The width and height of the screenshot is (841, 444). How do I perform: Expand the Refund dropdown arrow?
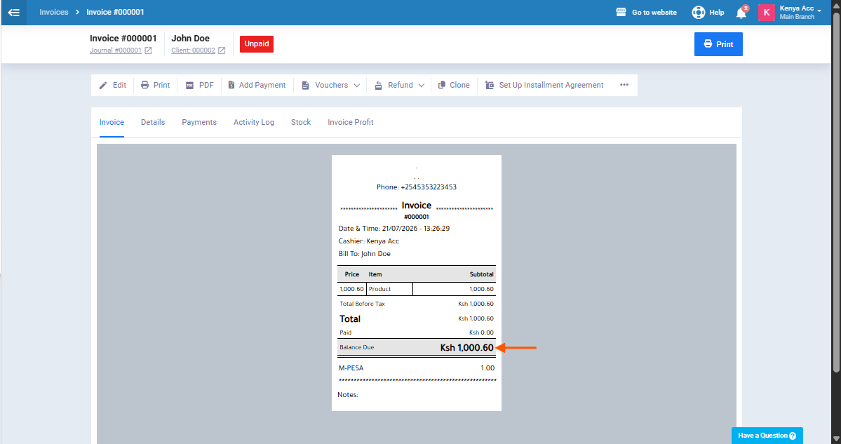pyautogui.click(x=421, y=86)
